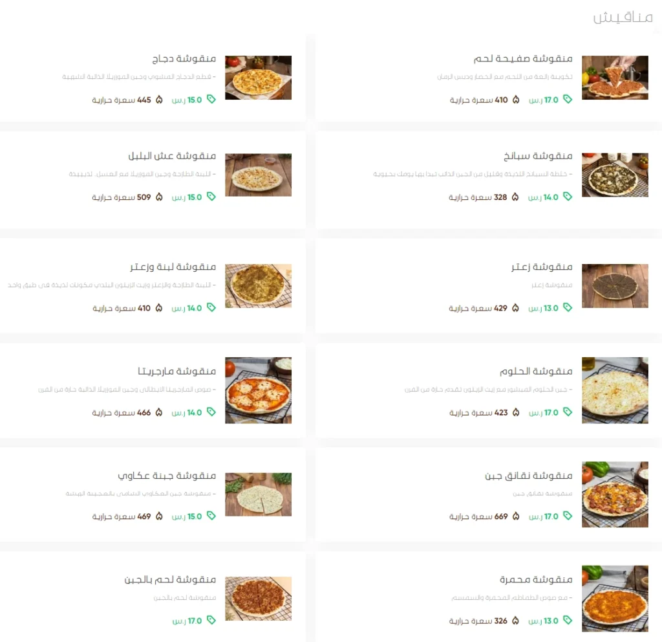Viewport: 662px width, 642px height.
Task: Open the منقوشة صفيحة لحم thumbnail image
Action: coord(615,78)
